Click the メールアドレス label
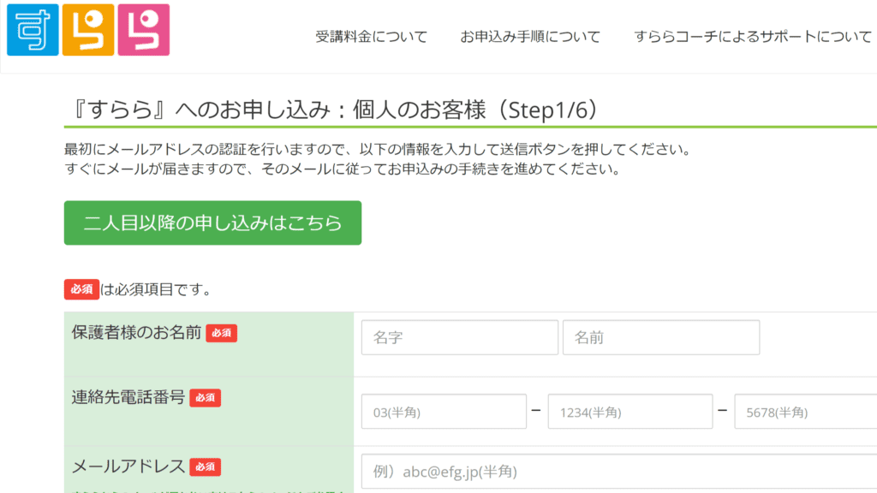Image resolution: width=877 pixels, height=493 pixels. tap(128, 466)
